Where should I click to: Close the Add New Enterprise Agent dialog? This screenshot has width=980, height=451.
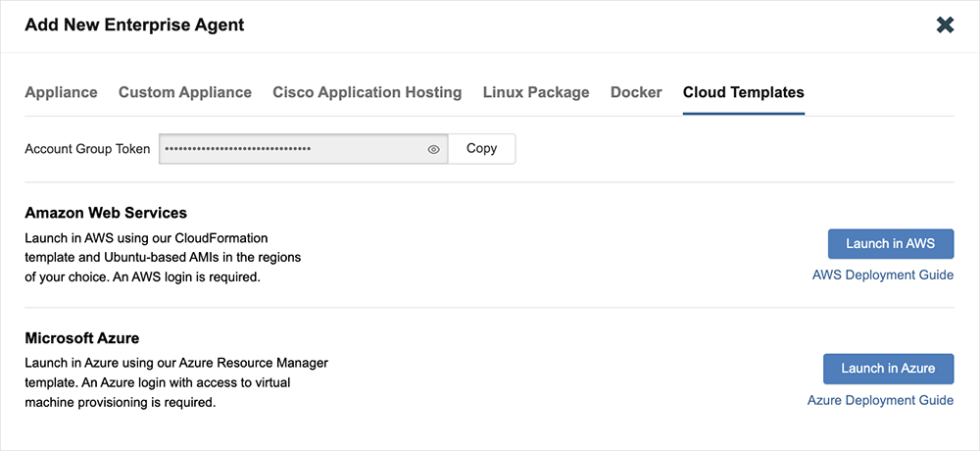click(x=945, y=25)
